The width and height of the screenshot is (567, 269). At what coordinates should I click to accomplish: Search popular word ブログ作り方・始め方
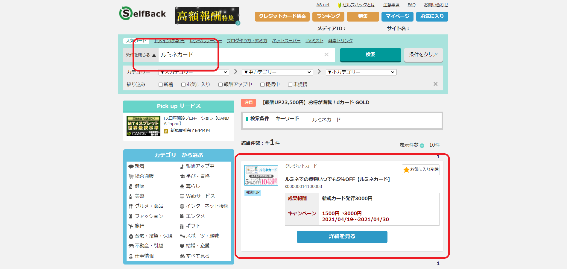(x=247, y=41)
